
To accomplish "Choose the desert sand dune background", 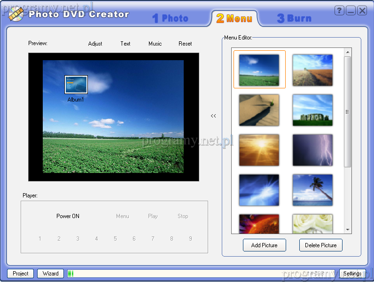I will coord(259,110).
